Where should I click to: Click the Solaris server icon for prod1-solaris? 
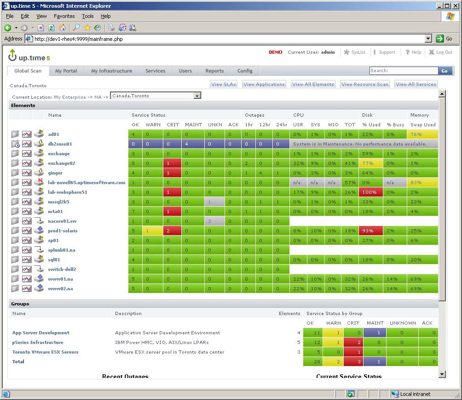[x=39, y=230]
